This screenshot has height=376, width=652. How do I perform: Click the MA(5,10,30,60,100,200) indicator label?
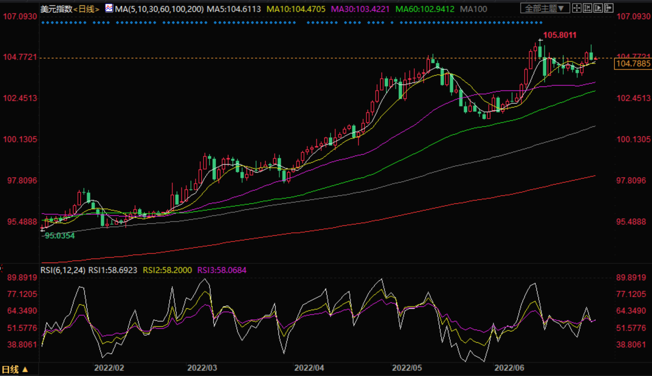tap(159, 9)
